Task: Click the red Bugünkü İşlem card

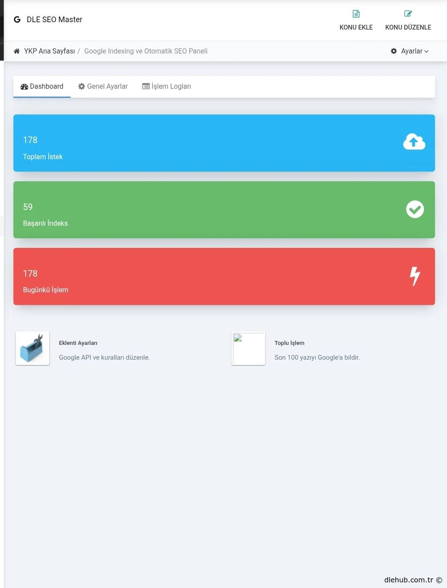Action: click(224, 276)
